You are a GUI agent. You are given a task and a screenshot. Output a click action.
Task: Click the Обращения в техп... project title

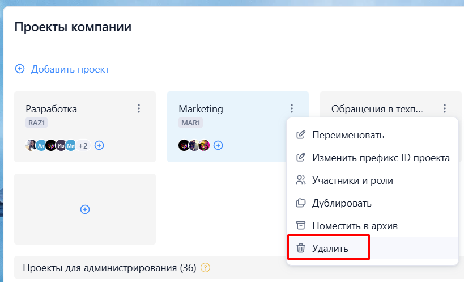[377, 109]
